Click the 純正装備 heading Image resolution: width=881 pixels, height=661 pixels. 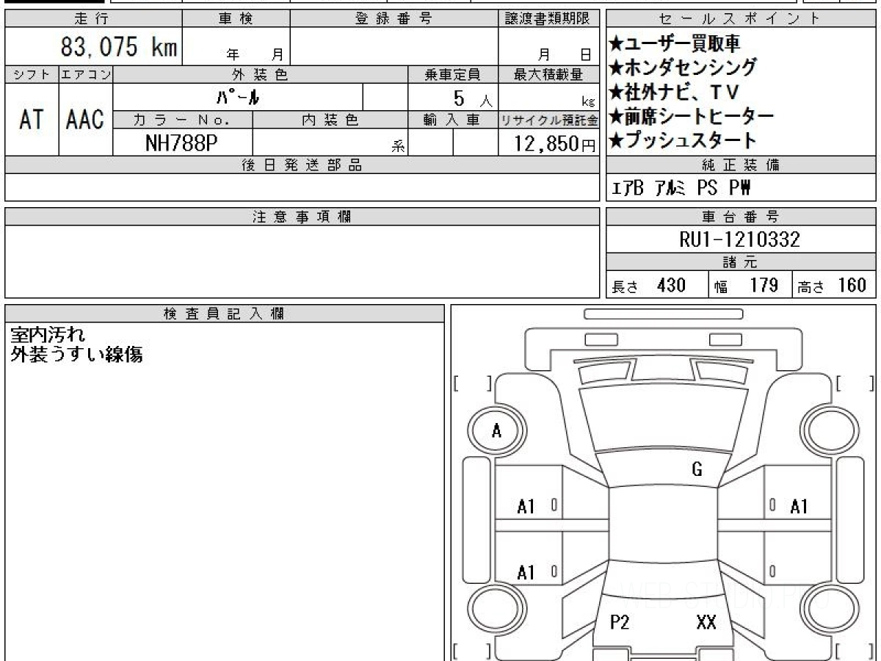(741, 166)
